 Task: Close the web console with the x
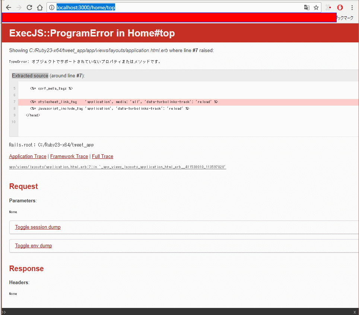pos(355,312)
